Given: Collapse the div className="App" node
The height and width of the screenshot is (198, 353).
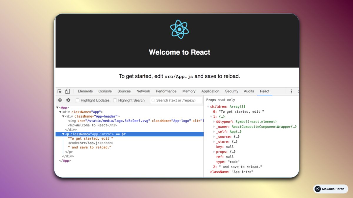Looking at the screenshot, I should coord(60,112).
